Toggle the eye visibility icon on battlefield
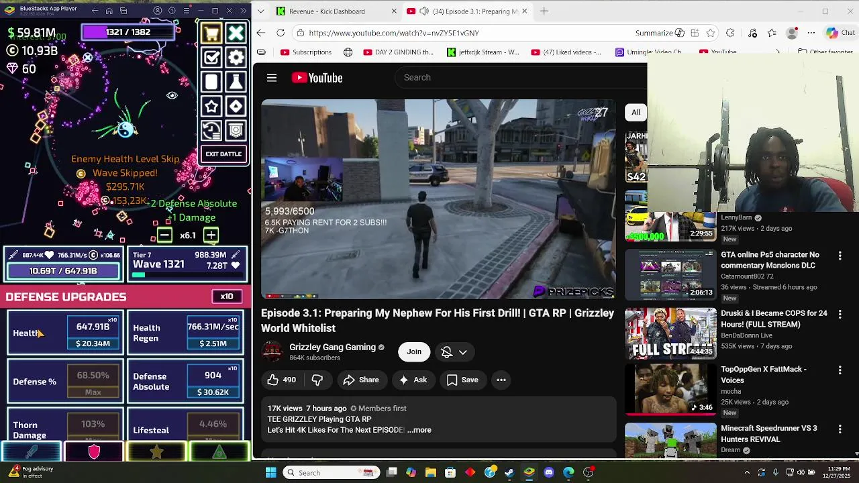The width and height of the screenshot is (859, 483). click(172, 96)
